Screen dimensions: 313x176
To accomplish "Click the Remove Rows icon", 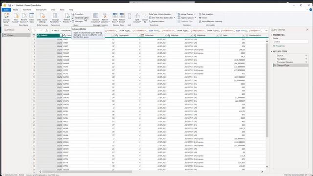I will pyautogui.click(x=122, y=16).
